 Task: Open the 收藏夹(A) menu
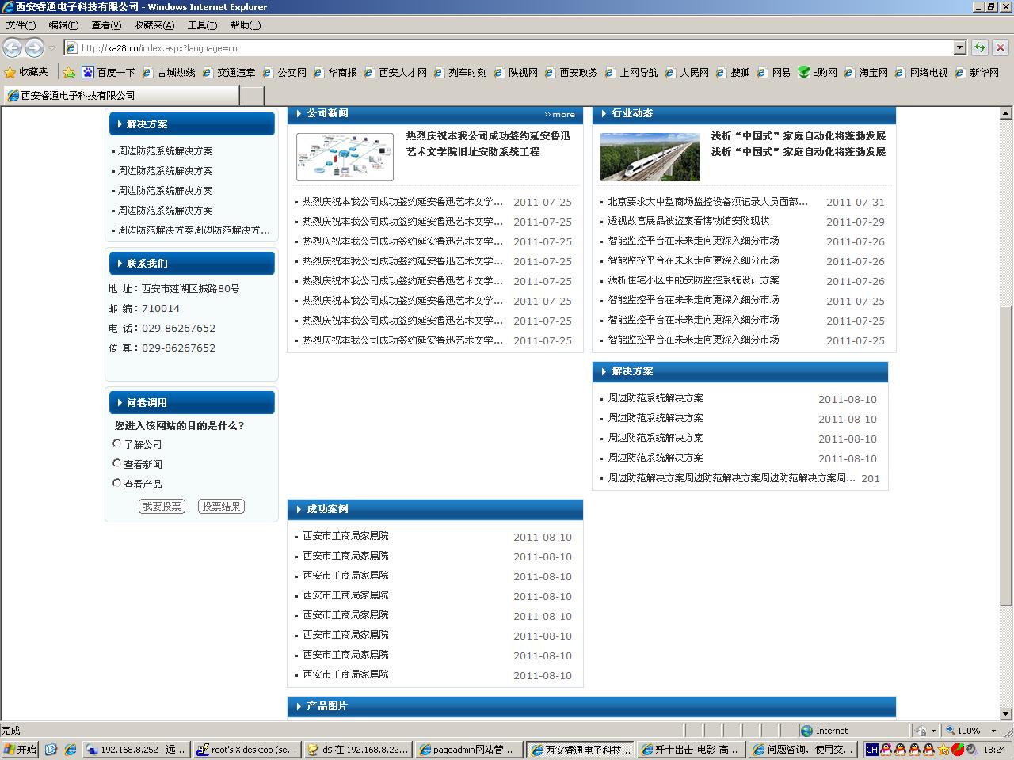tap(154, 25)
